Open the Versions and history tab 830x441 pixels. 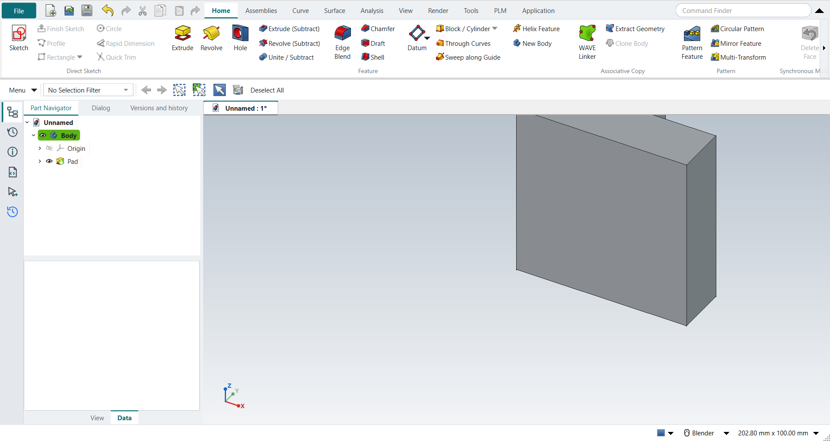pos(159,108)
